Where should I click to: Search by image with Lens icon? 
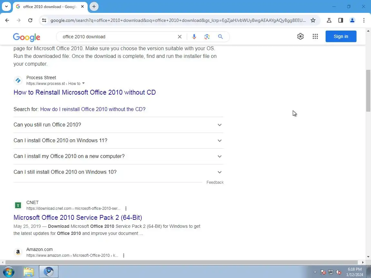(x=207, y=37)
